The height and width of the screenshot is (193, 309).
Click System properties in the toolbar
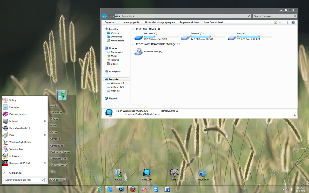(x=131, y=22)
